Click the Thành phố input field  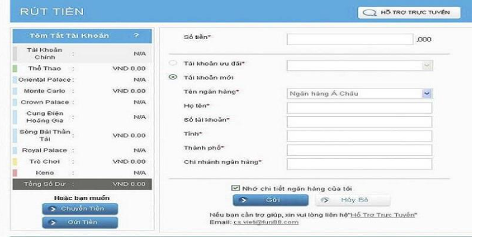[x=359, y=150]
